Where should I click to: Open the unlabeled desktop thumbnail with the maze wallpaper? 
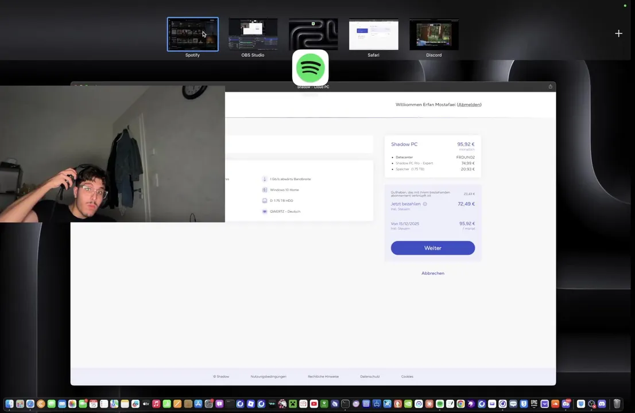(313, 34)
